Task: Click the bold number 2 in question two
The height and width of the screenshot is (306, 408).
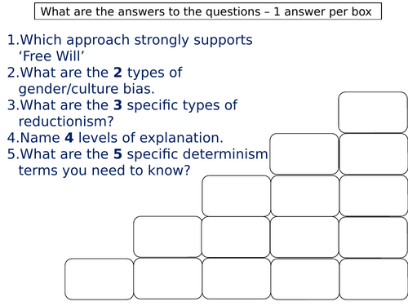Action: [118, 73]
